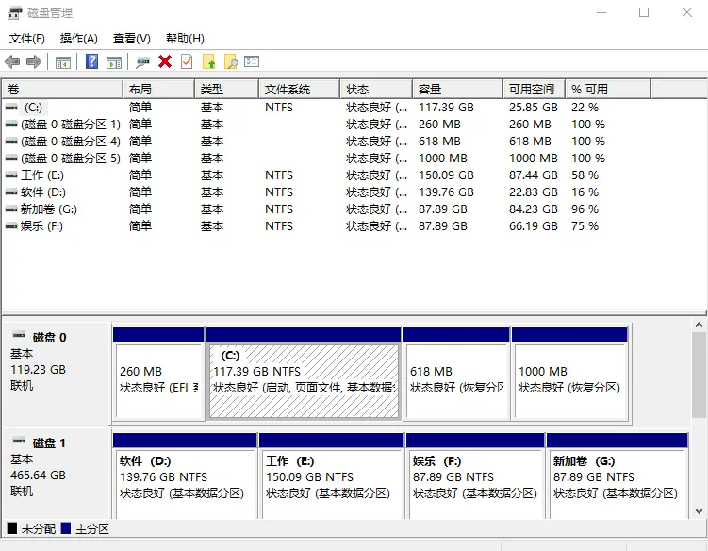Click the folder with magnifier icon

tap(231, 61)
